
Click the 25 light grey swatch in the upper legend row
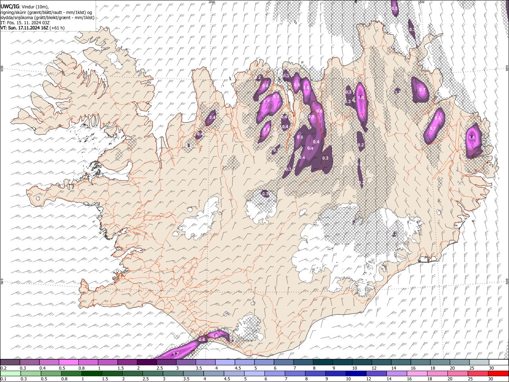point(479,363)
